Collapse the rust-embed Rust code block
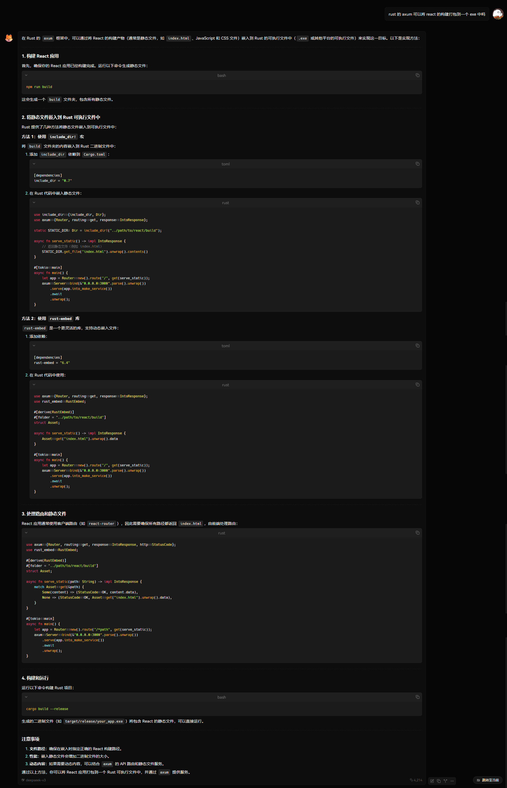 click(34, 385)
